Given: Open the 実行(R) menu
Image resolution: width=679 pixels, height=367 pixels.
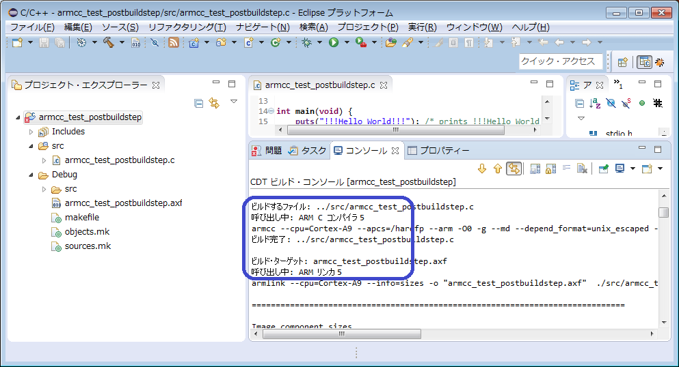Looking at the screenshot, I should pos(422,27).
